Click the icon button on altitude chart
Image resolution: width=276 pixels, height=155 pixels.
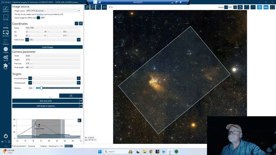click(79, 121)
